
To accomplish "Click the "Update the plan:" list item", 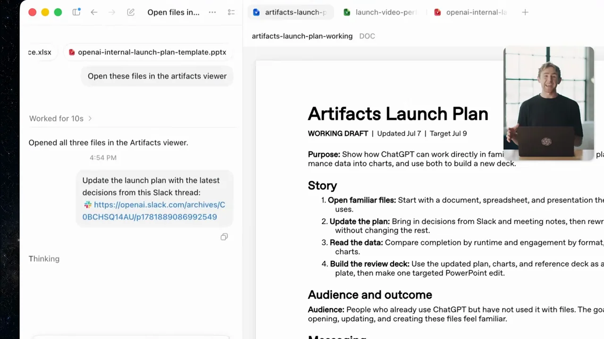I will 360,221.
